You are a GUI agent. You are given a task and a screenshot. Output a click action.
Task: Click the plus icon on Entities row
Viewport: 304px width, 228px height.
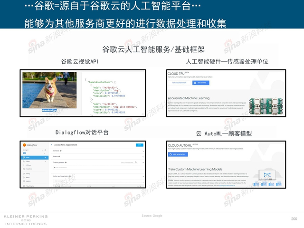point(46,161)
